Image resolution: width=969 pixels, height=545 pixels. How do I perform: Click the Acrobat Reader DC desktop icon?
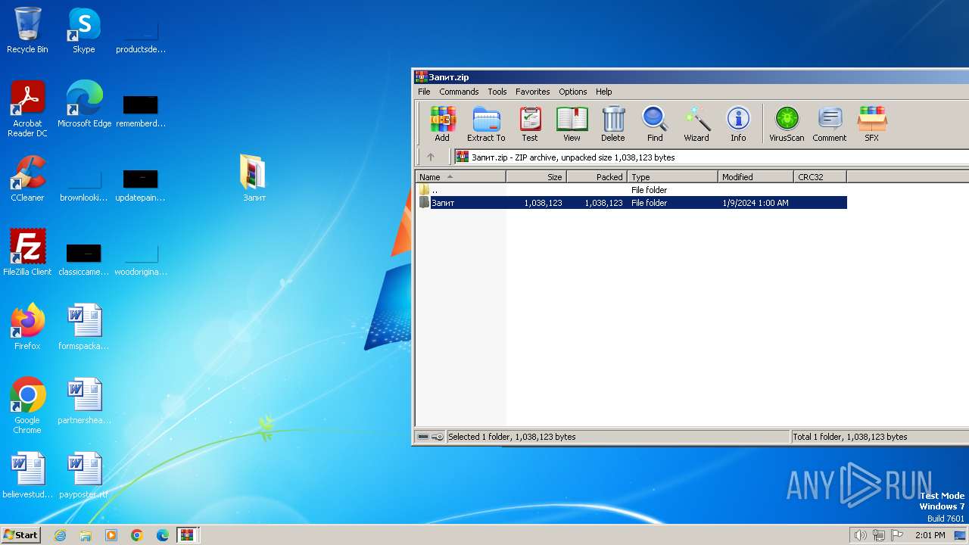coord(27,109)
